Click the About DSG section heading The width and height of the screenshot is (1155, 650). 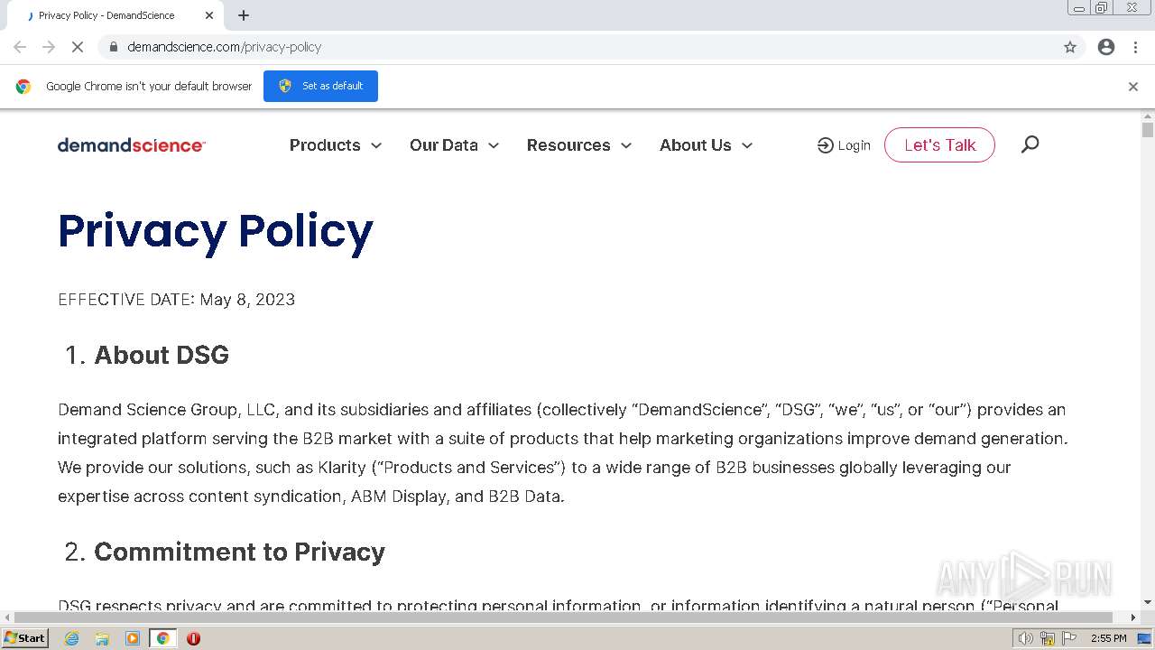tap(162, 355)
